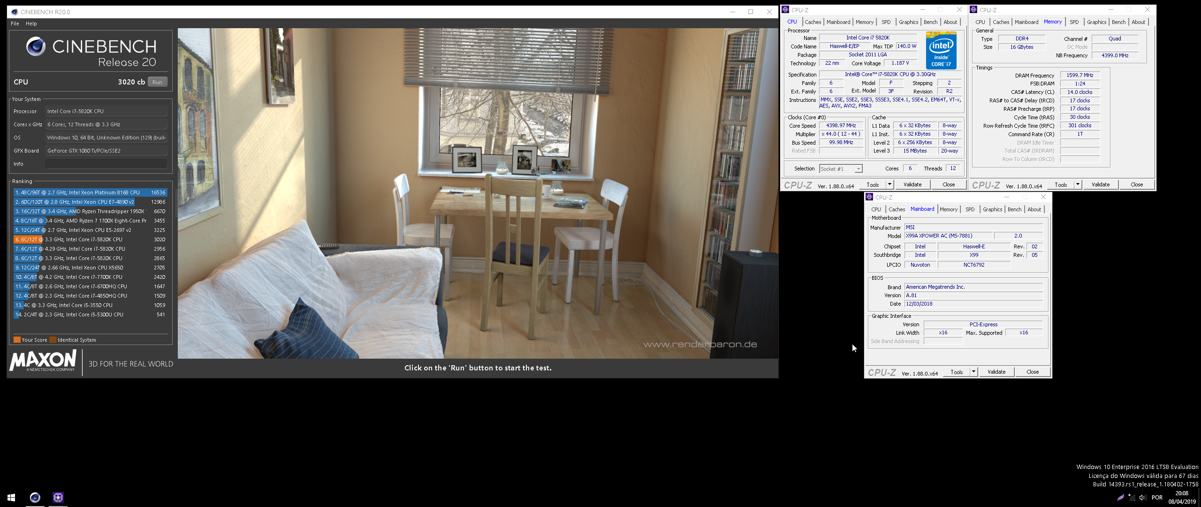Open Tools dropdown arrow in Memory window
This screenshot has height=507, width=1201.
(1078, 184)
